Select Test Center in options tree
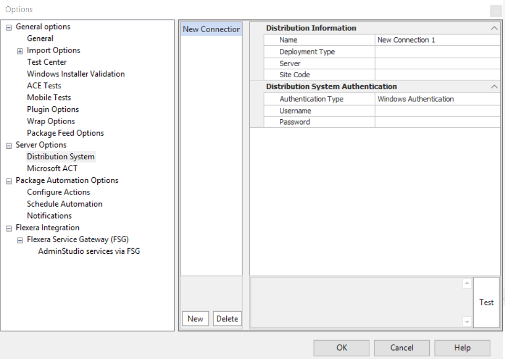 [47, 62]
